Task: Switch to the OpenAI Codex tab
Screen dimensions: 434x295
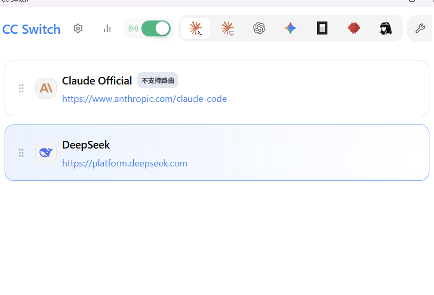Action: tap(259, 28)
